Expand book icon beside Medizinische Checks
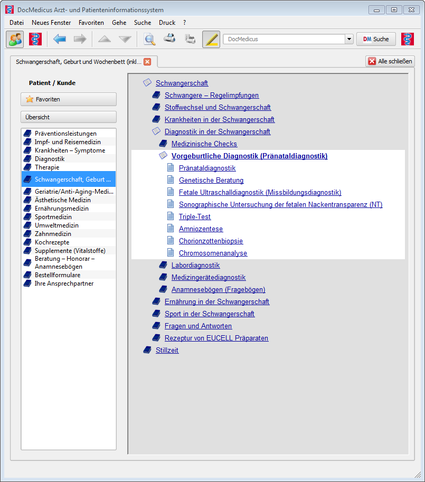The height and width of the screenshot is (482, 425). [x=163, y=144]
